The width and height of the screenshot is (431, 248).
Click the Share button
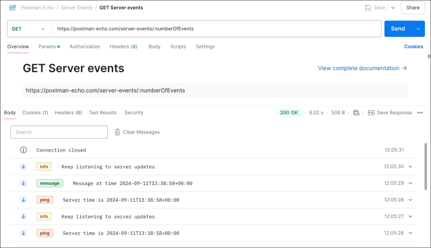click(x=413, y=8)
